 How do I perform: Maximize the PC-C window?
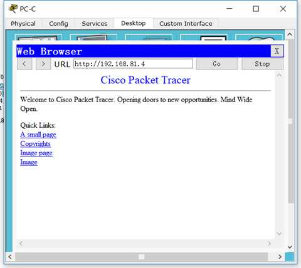click(x=256, y=9)
